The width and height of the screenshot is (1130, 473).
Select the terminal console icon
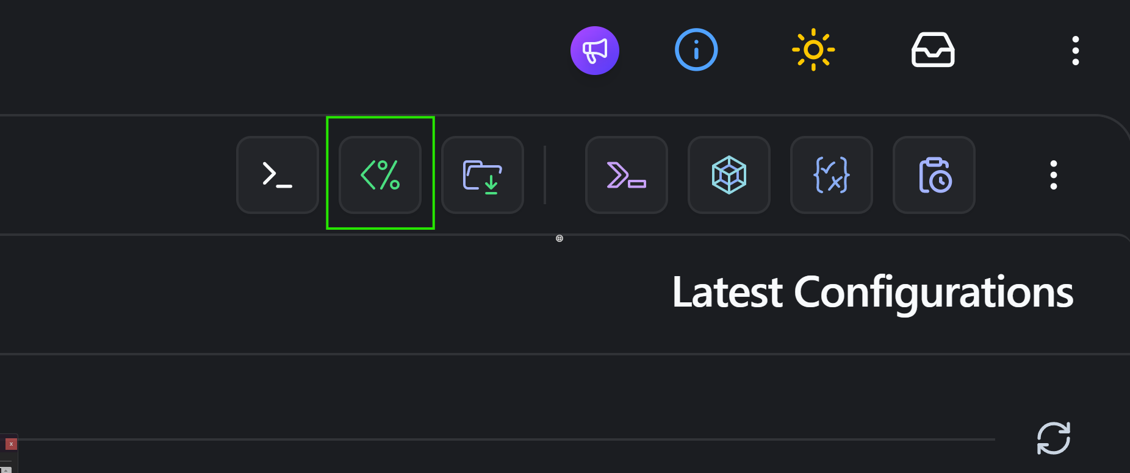(x=277, y=176)
